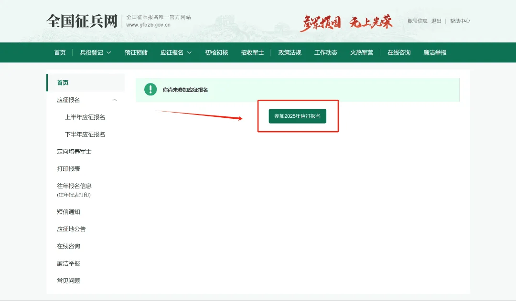This screenshot has width=516, height=301.
Task: Click the 参军报国 无上光荣 banner graphic
Action: 346,21
